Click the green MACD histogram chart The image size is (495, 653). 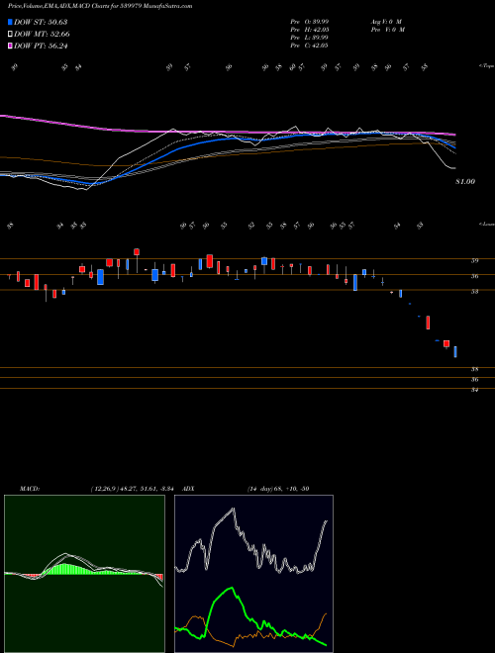click(84, 574)
